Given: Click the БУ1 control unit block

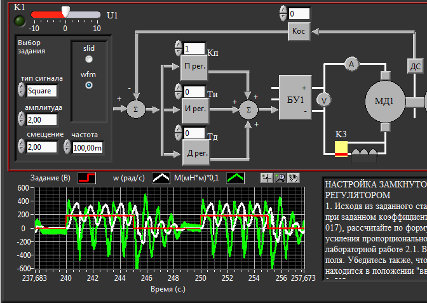Looking at the screenshot, I should [x=295, y=97].
